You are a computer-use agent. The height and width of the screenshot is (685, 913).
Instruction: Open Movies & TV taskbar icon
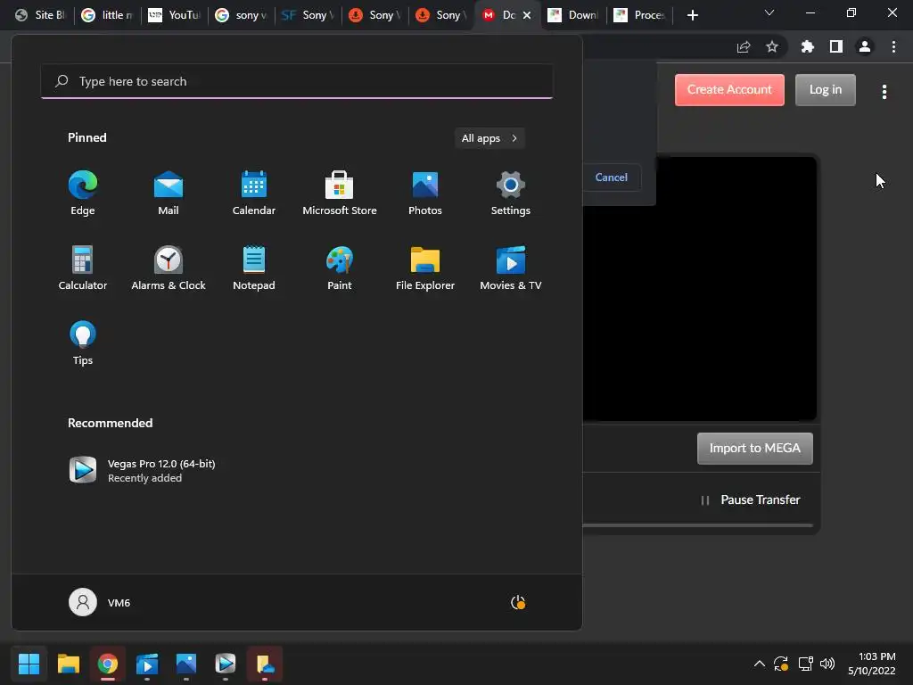point(147,664)
